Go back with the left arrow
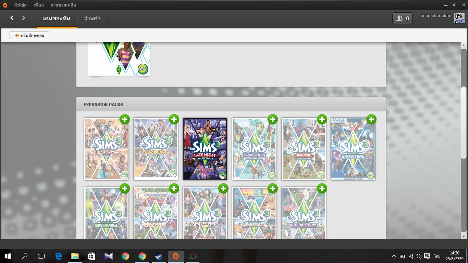Image resolution: width=468 pixels, height=263 pixels. pos(12,18)
